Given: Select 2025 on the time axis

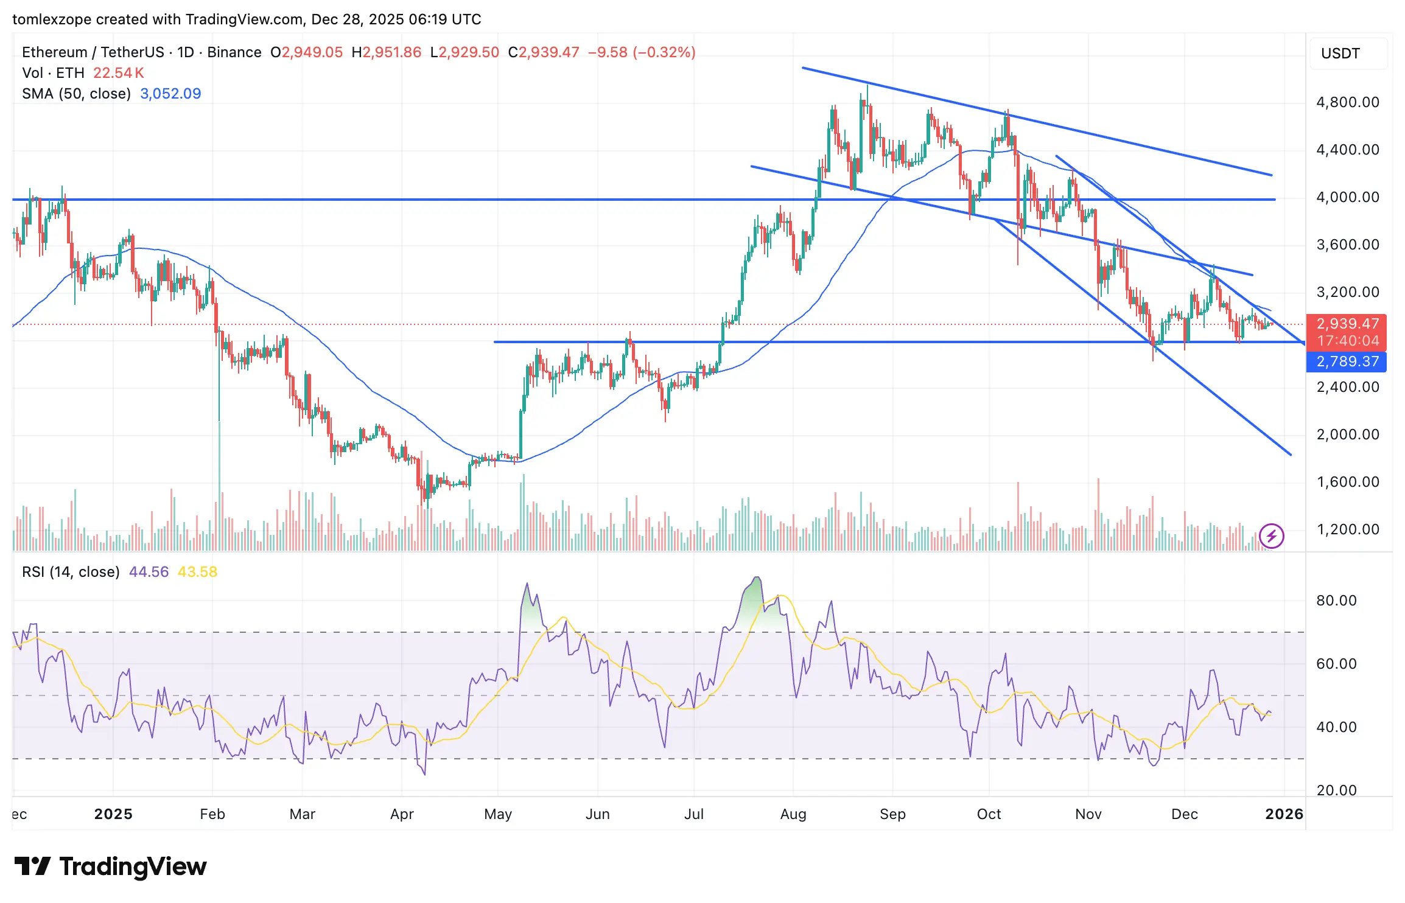Looking at the screenshot, I should coord(114,814).
